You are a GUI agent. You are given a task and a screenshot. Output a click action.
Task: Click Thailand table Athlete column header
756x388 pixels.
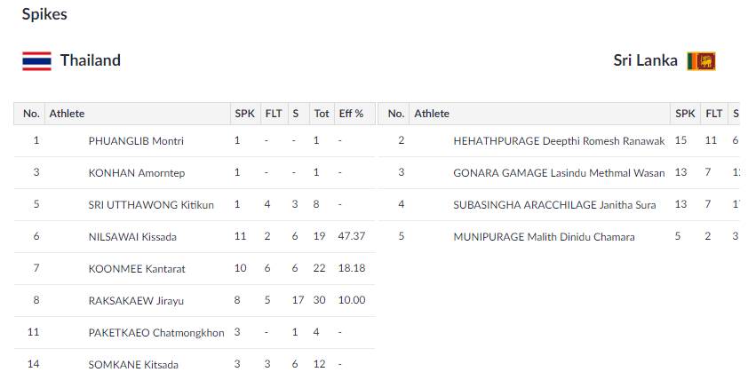[68, 114]
